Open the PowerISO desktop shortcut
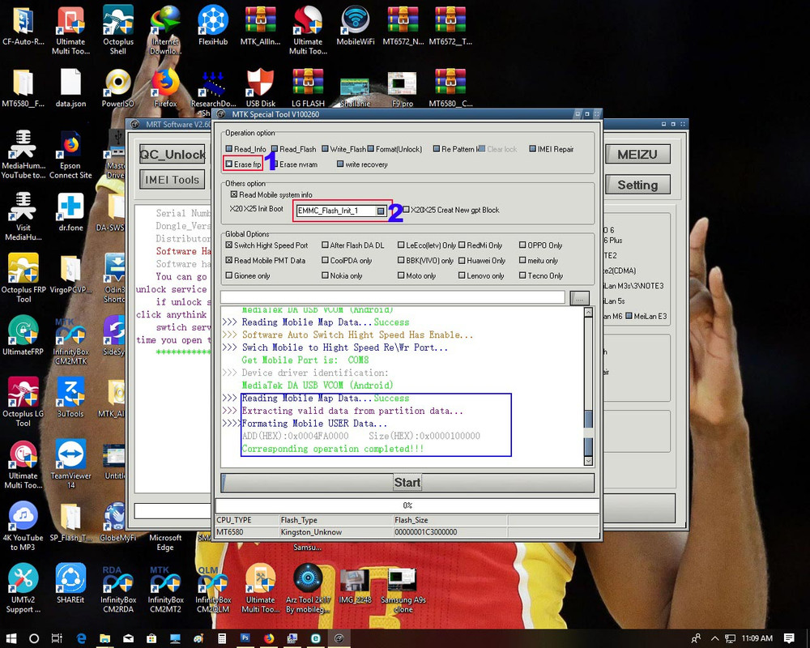The height and width of the screenshot is (648, 810). pyautogui.click(x=117, y=88)
